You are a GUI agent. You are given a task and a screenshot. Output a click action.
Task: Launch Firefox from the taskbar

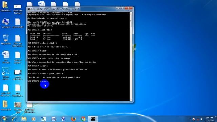(73, 119)
